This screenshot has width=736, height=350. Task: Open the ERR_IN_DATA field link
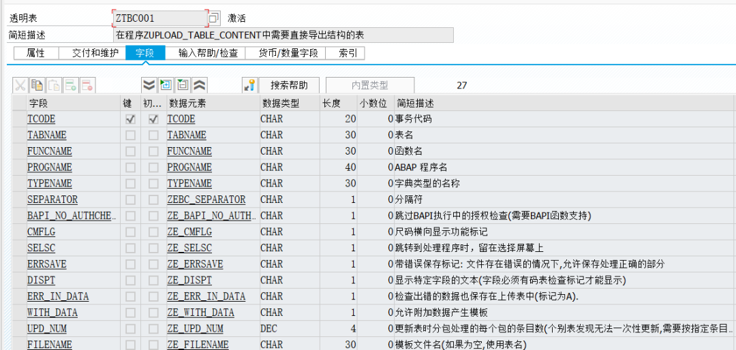(x=58, y=296)
